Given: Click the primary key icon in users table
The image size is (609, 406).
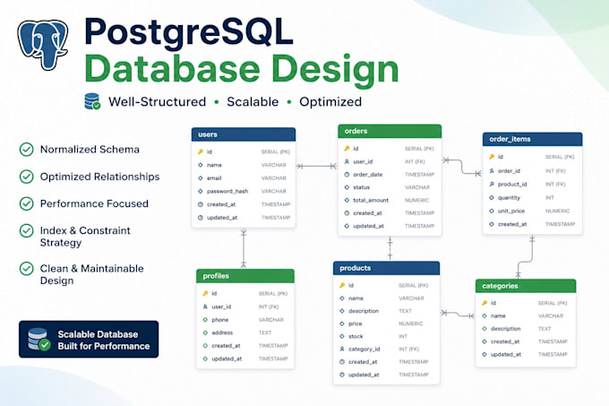Looking at the screenshot, I should [x=201, y=151].
